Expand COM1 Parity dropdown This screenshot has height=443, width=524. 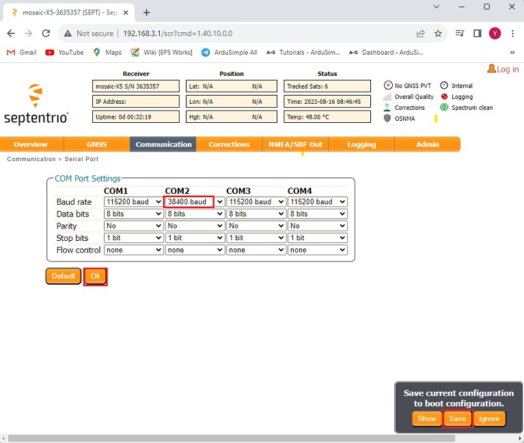point(133,226)
